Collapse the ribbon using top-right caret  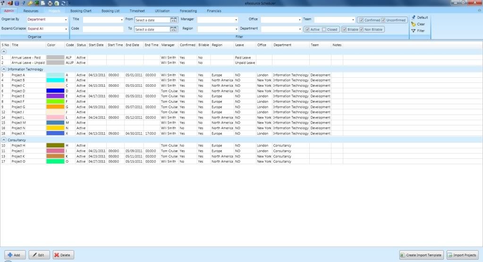coord(479,10)
